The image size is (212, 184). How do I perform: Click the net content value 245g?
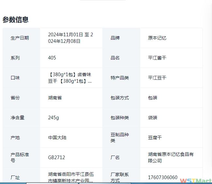[x=53, y=118]
